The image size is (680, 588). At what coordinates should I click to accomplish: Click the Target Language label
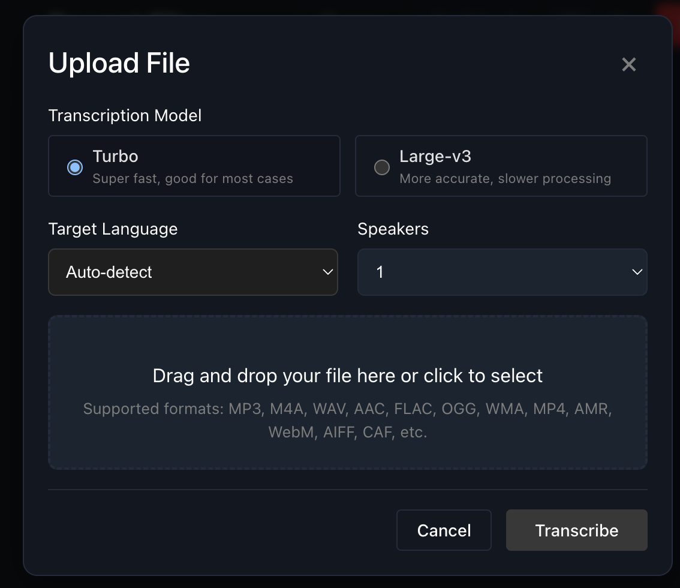[x=113, y=229]
